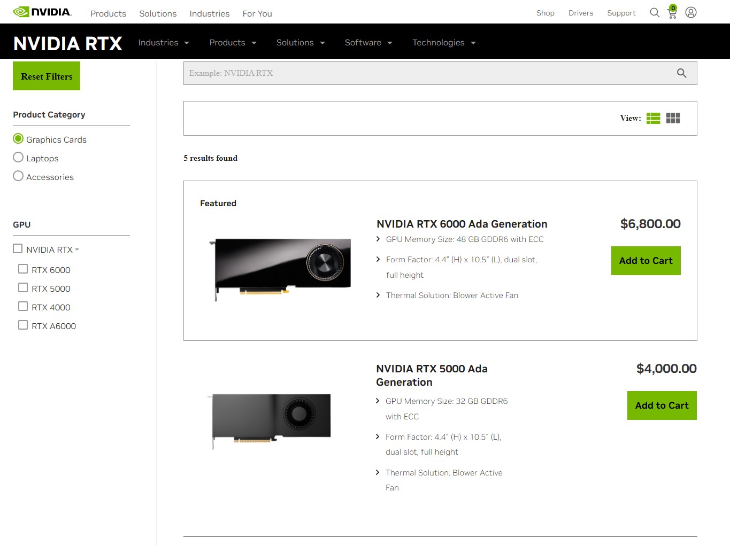The height and width of the screenshot is (546, 730).
Task: Collapse the NVIDIA RTX filter group arrow
Action: point(77,250)
